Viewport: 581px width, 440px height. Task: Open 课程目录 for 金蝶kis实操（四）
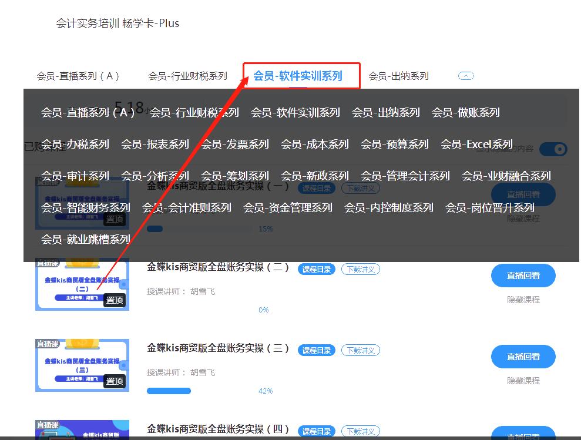[317, 431]
